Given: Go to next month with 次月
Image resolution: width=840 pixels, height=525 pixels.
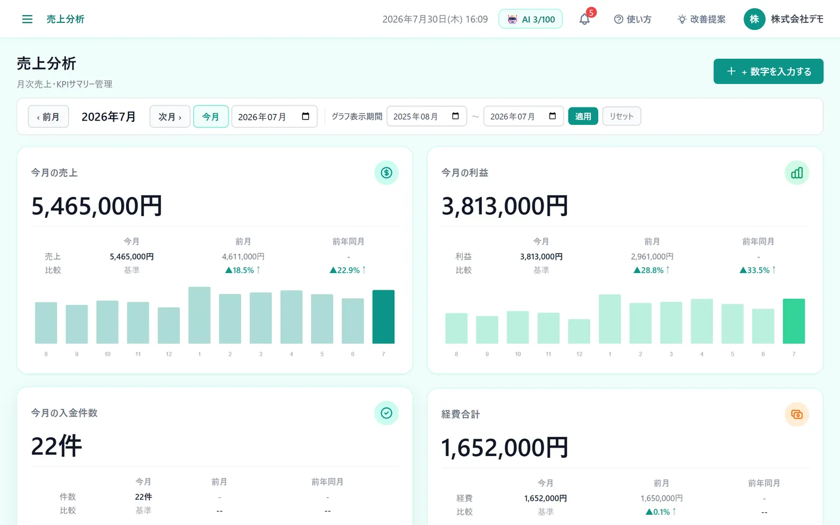Looking at the screenshot, I should point(170,116).
